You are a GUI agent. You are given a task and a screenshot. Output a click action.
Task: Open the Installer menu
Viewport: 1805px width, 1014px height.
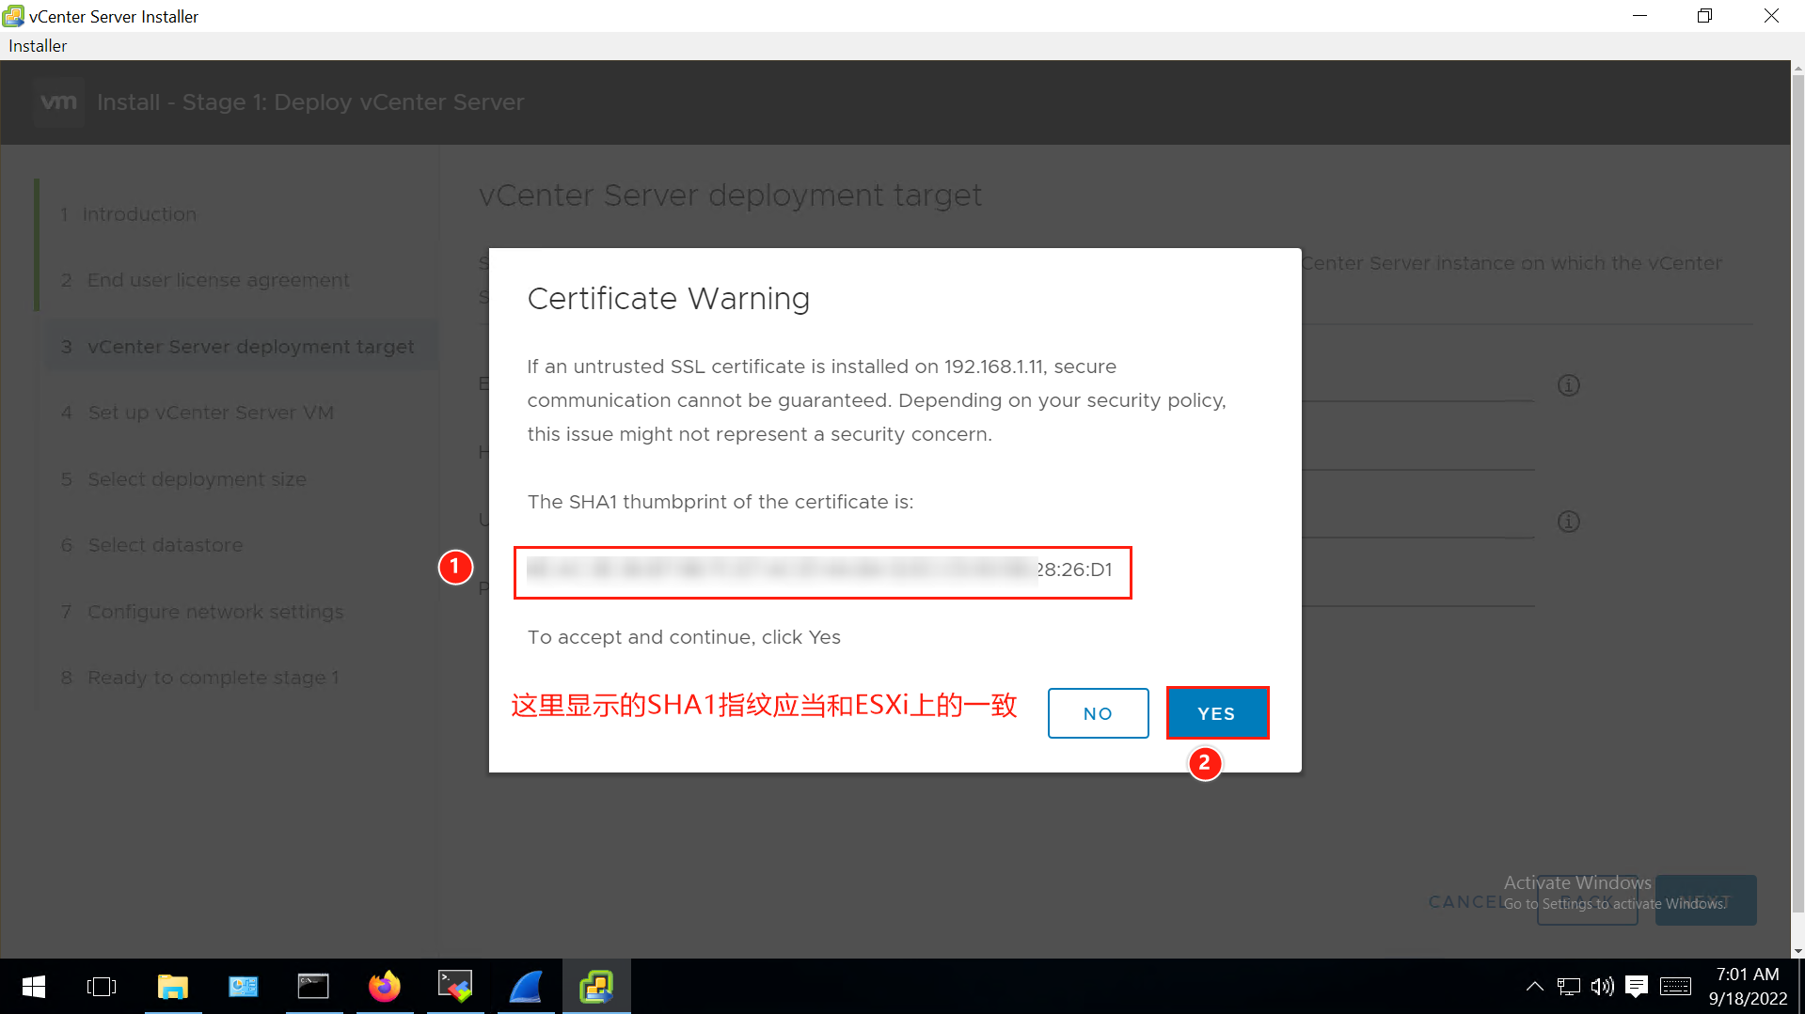(38, 45)
